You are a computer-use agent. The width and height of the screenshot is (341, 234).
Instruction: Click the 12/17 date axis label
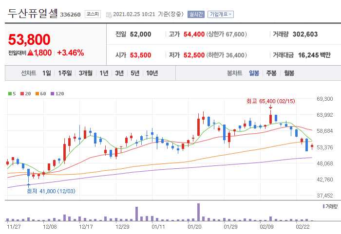[x=86, y=227]
